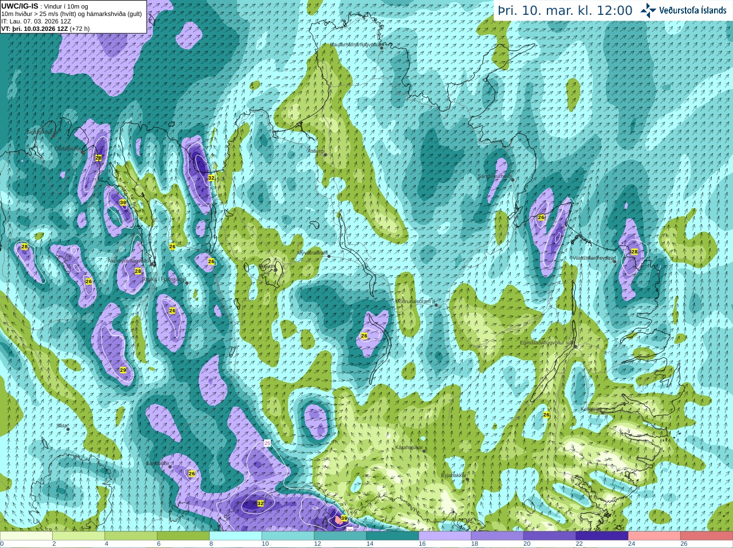Pick the 20–22 m/s violet swatch
The image size is (733, 548).
coord(550,536)
